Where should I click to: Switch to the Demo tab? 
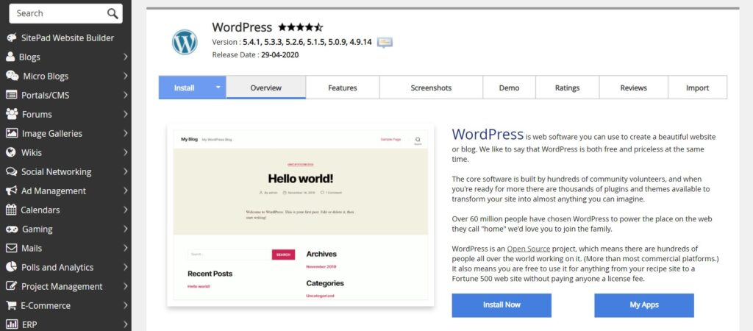click(x=509, y=88)
